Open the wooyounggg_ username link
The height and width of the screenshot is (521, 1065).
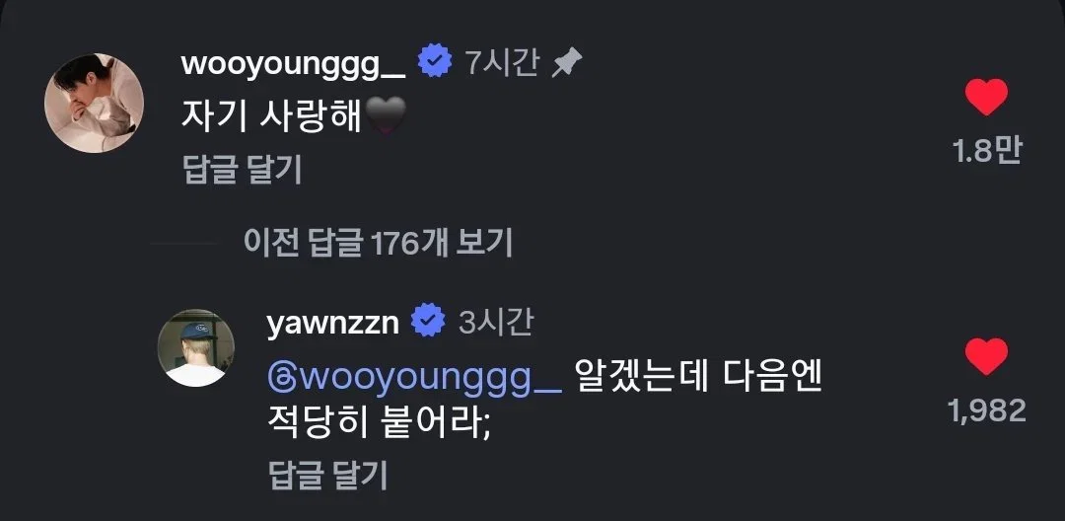[294, 64]
